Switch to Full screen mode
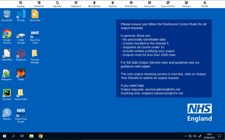The height and width of the screenshot is (140, 225). click(149, 4)
